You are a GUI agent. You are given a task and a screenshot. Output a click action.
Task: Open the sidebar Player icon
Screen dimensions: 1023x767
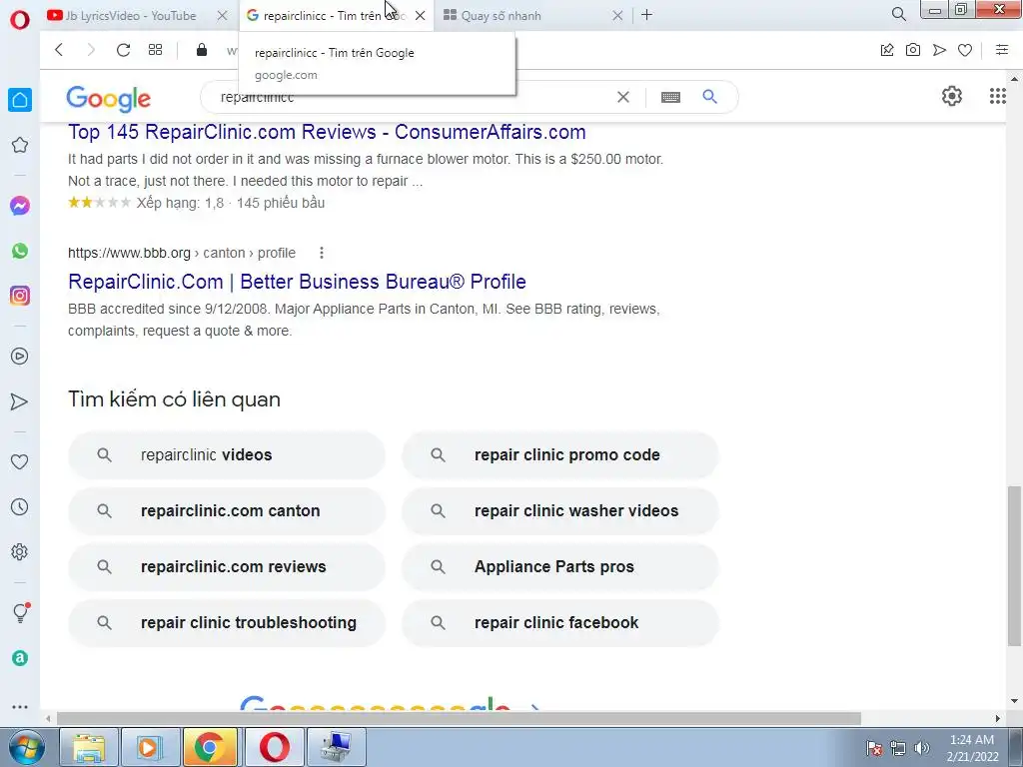pyautogui.click(x=20, y=357)
